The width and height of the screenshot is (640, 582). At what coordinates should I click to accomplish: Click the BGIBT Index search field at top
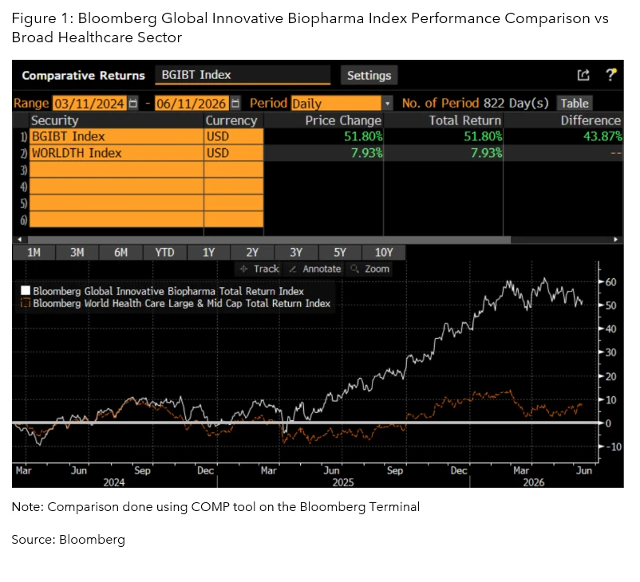pyautogui.click(x=243, y=75)
